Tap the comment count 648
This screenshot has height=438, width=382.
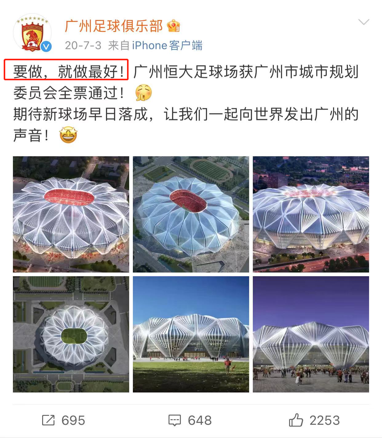click(200, 420)
